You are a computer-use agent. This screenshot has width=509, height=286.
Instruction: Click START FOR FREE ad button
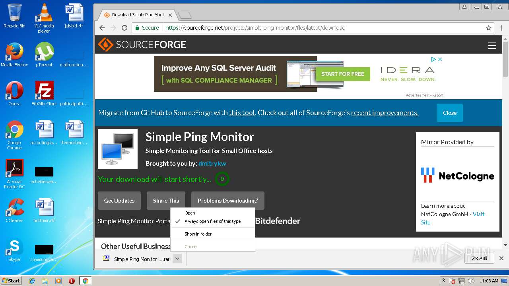click(x=343, y=74)
